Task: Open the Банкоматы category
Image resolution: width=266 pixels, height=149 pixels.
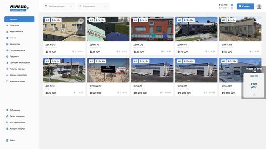Action: (x=15, y=44)
